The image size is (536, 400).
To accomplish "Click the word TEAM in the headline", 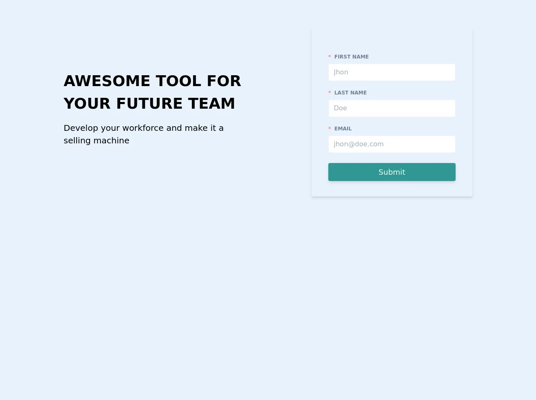I will [211, 104].
